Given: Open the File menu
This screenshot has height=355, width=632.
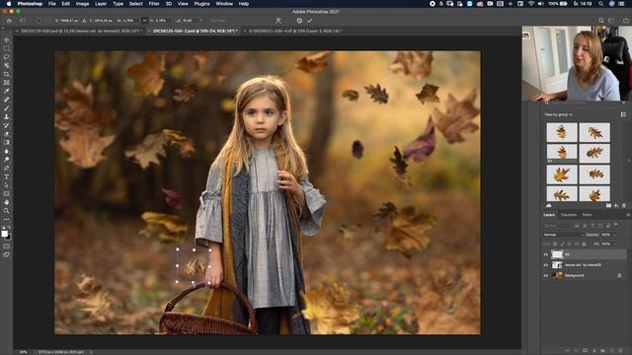Looking at the screenshot, I should pyautogui.click(x=52, y=4).
